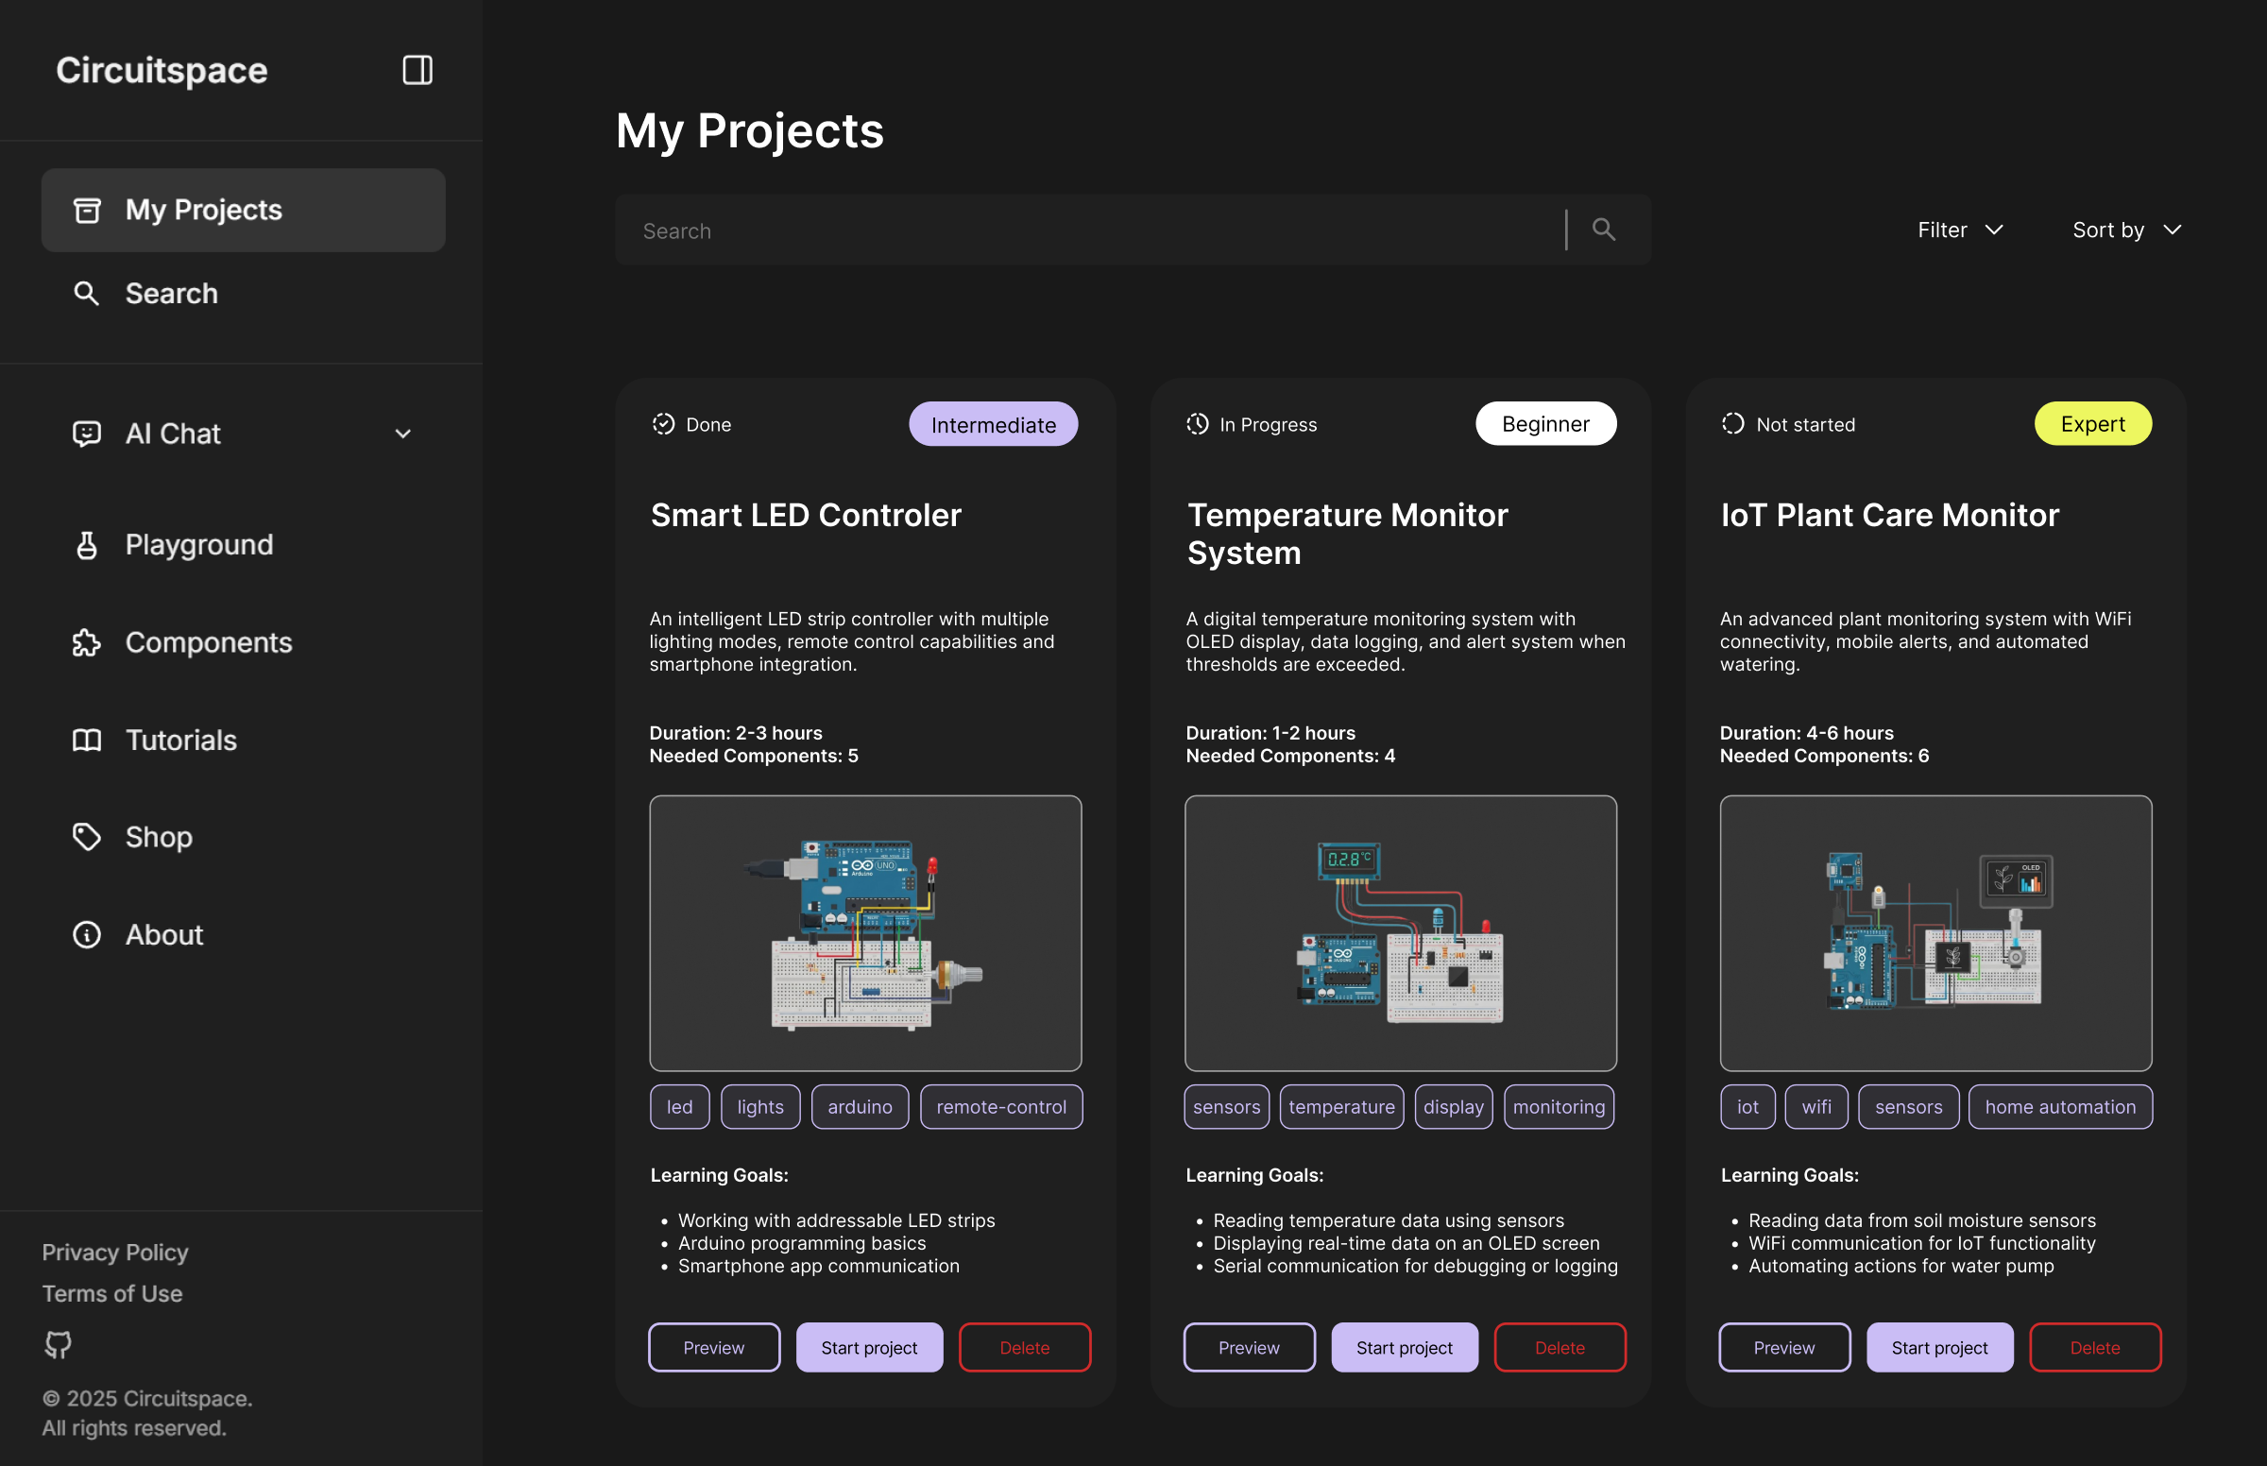Open the Privacy Policy link
This screenshot has height=1466, width=2267.
coord(115,1252)
